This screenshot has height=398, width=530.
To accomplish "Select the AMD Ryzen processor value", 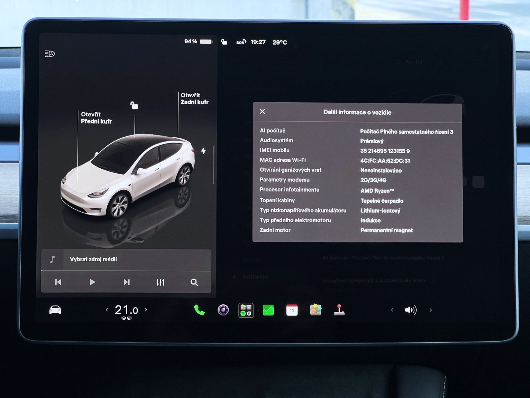I will (377, 190).
